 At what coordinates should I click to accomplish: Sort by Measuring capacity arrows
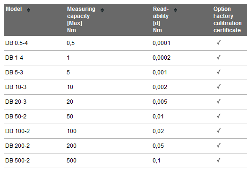click(102, 10)
